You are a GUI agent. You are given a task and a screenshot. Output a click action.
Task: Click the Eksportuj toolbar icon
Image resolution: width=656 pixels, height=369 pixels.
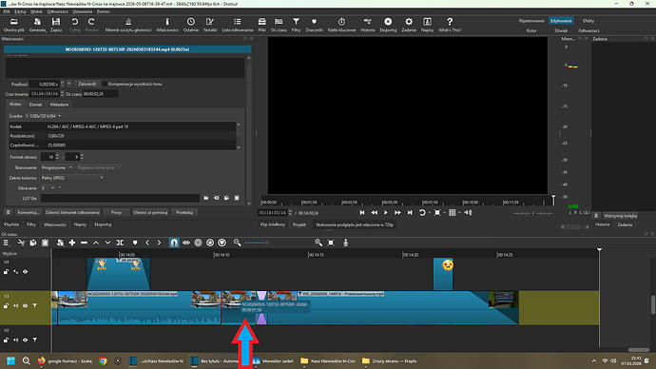388,25
